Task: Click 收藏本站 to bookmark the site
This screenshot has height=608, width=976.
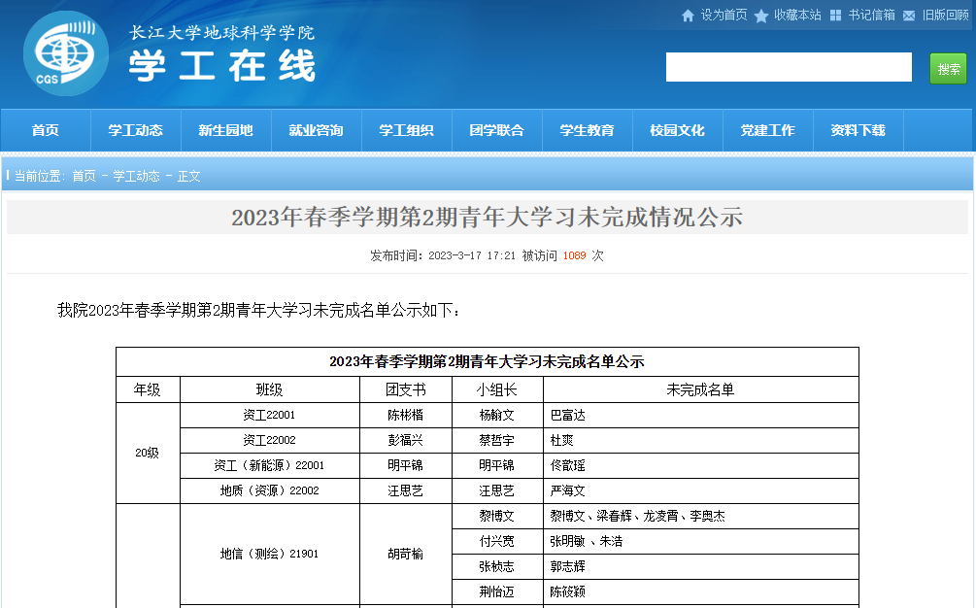Action: point(796,16)
